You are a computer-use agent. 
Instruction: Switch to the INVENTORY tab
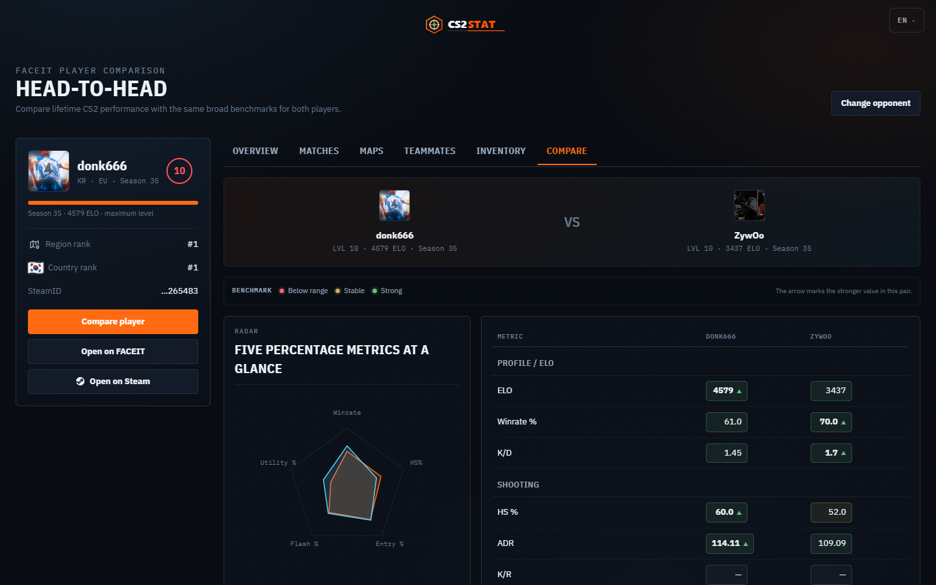(501, 151)
